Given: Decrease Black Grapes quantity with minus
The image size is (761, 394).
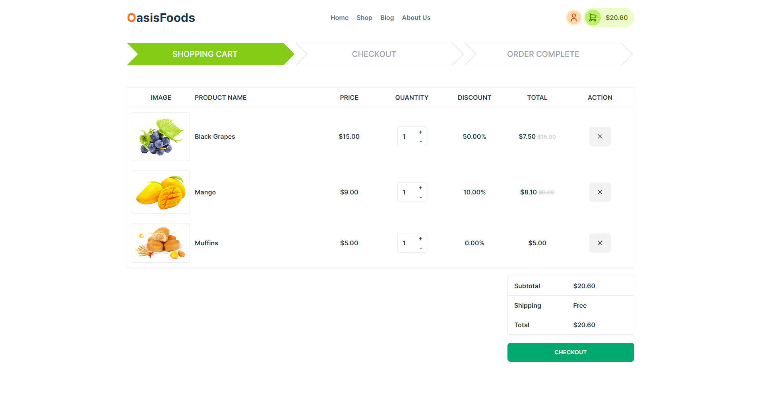Looking at the screenshot, I should (420, 142).
